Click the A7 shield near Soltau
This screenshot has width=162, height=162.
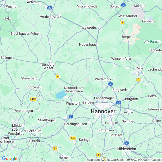coord(123,5)
